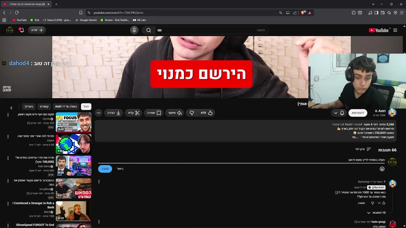
Task: Create a clip with the scissors button
Action: click(134, 113)
